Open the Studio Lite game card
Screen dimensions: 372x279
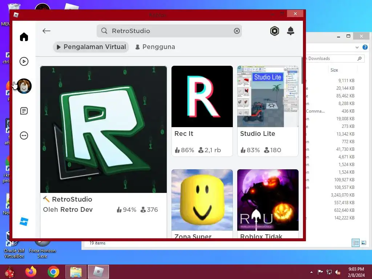coord(268,111)
